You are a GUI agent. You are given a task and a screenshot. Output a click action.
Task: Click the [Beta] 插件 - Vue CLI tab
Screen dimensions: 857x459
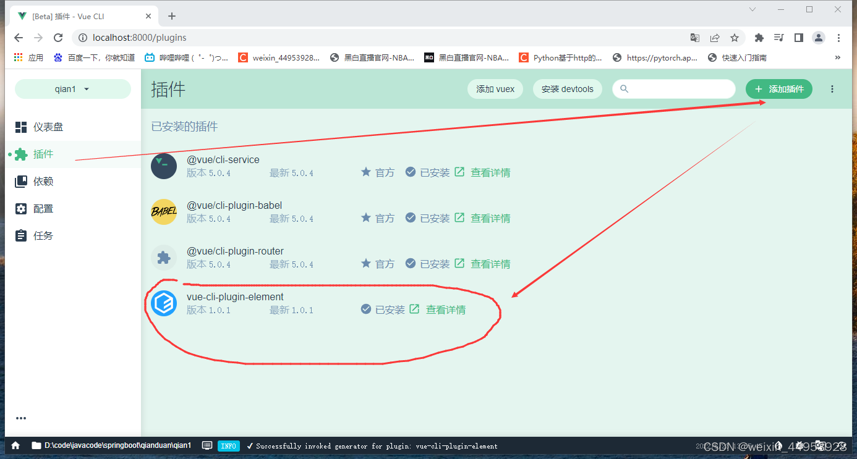click(84, 16)
